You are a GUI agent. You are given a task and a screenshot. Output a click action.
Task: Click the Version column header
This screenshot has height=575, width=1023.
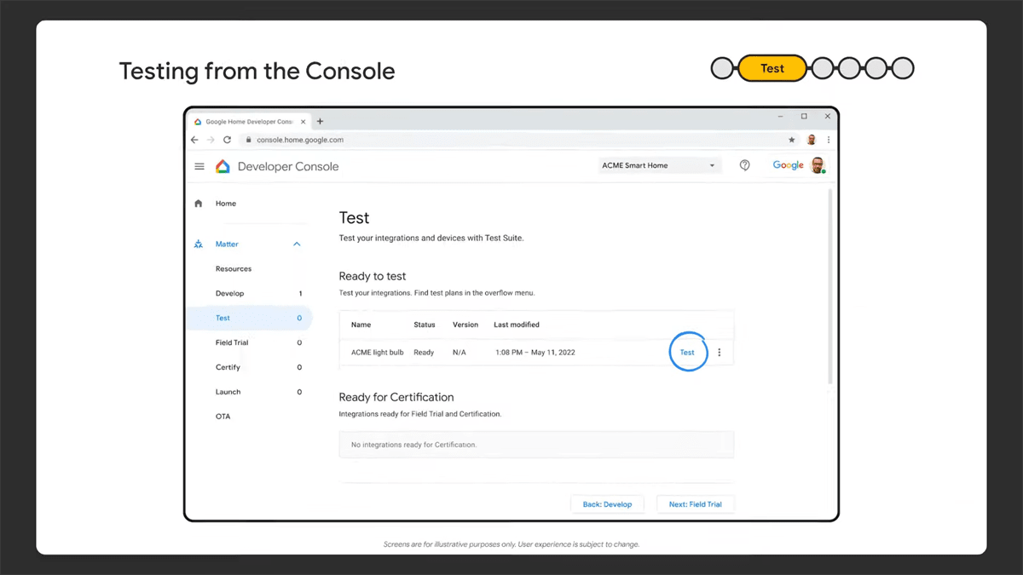[465, 325]
